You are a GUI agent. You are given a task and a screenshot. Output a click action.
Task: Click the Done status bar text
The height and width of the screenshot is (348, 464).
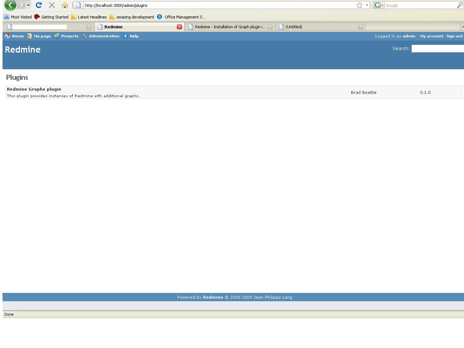coord(9,314)
